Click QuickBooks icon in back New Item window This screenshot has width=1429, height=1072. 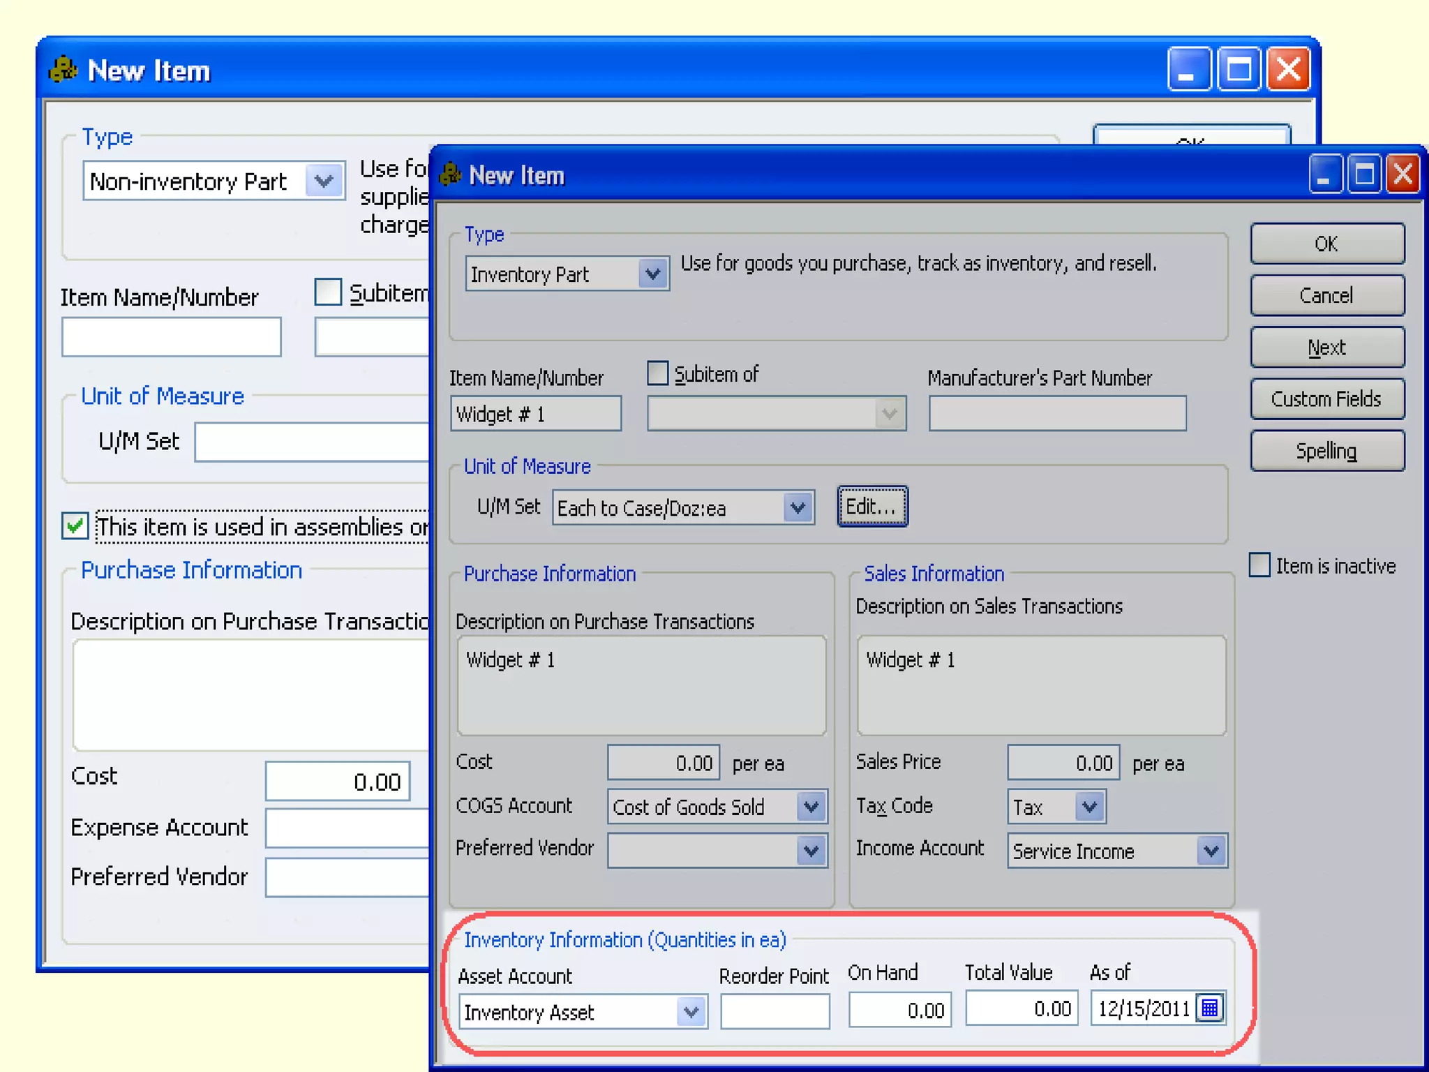pos(63,70)
